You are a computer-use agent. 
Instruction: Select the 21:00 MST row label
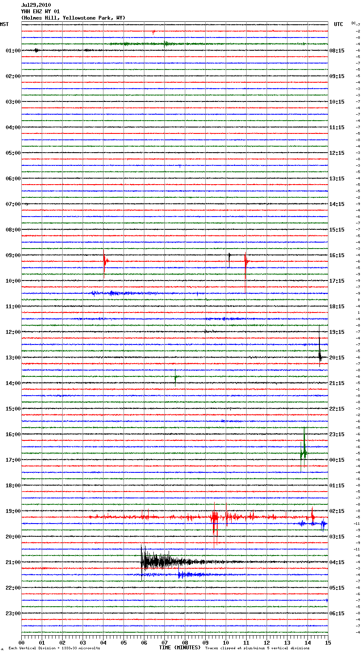pyautogui.click(x=13, y=562)
